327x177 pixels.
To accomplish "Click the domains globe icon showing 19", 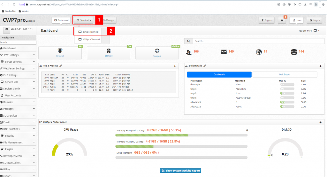I will point(259,52).
